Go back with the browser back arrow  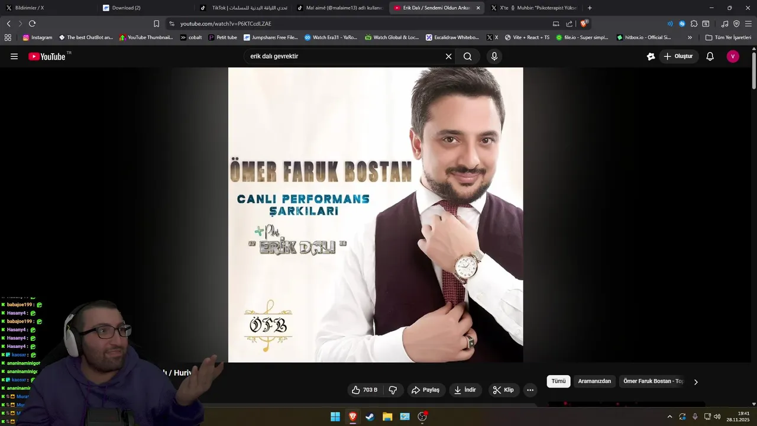coord(8,24)
